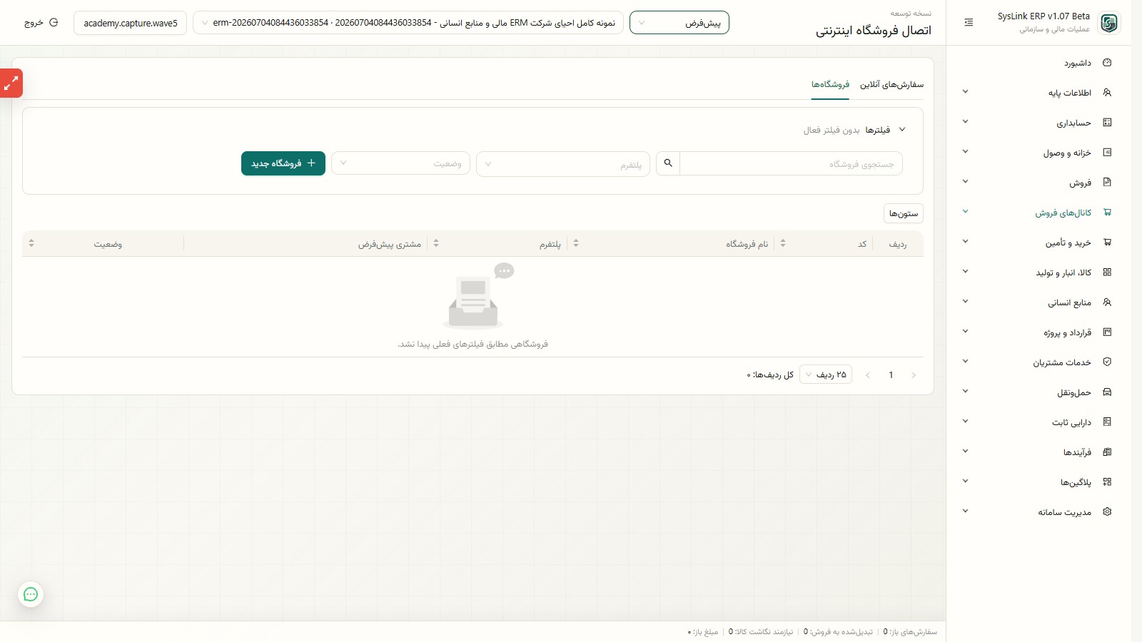The width and height of the screenshot is (1142, 642).
Task: Go to next page arrow
Action: pyautogui.click(x=914, y=375)
